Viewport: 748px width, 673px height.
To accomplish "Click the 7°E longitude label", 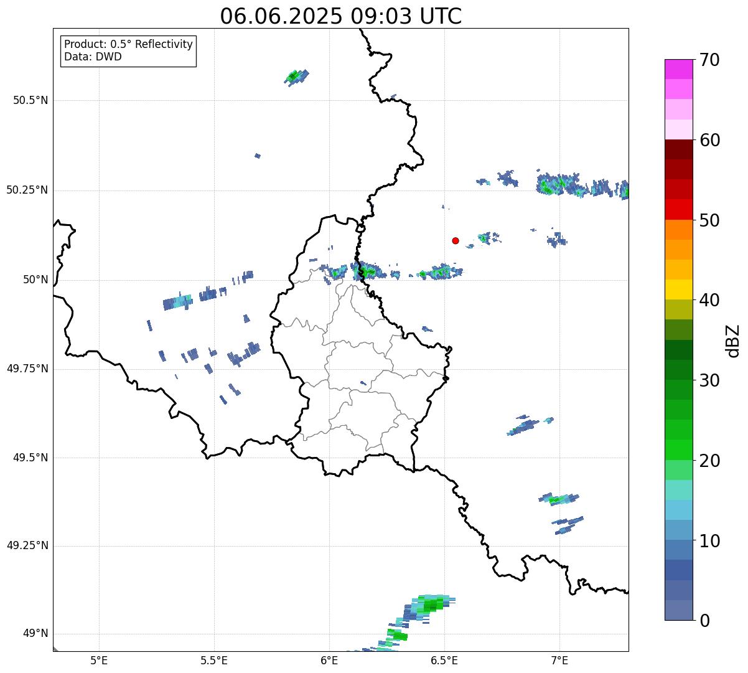I will point(559,660).
